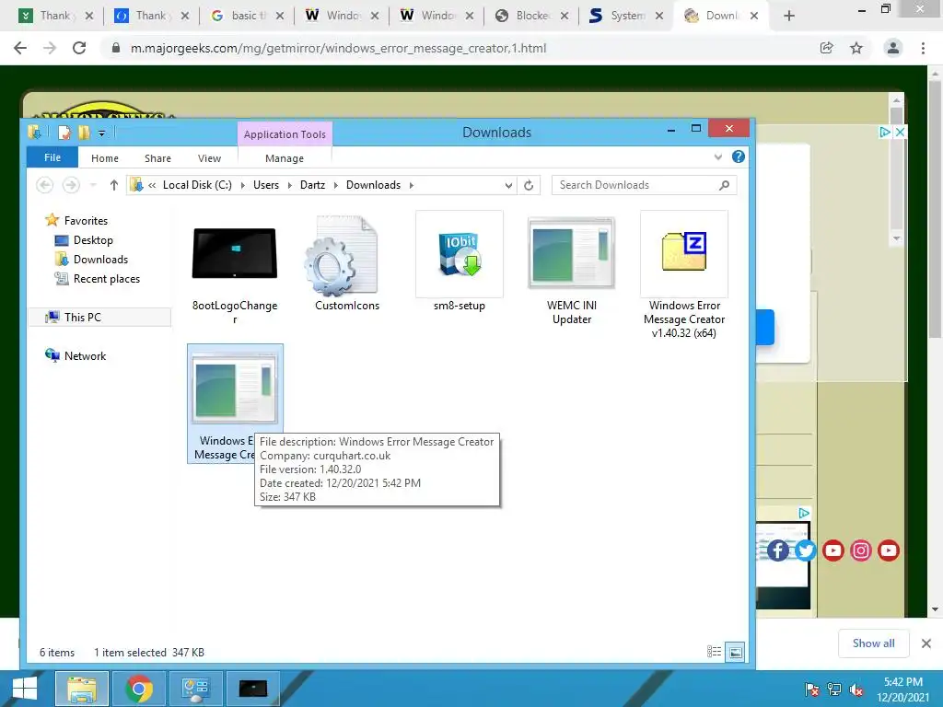Click Users in the address path
The width and height of the screenshot is (943, 707).
(266, 185)
